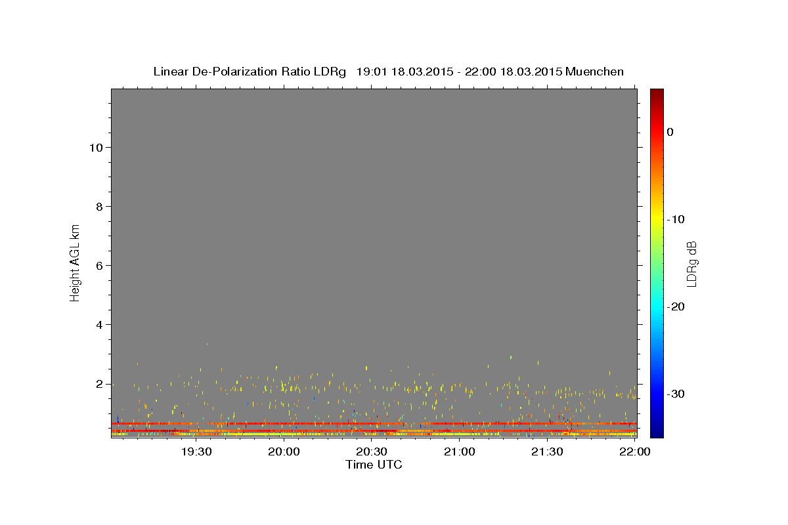Click the yellow section of the colorbar
The image size is (788, 525).
pyautogui.click(x=657, y=219)
